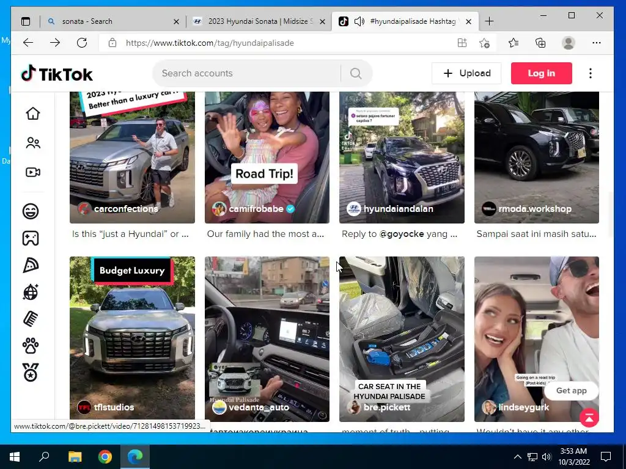Open the Collections icon in Edge
The height and width of the screenshot is (469, 626).
coord(540,43)
